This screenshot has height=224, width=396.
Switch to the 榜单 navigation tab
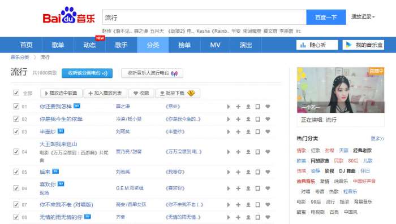(184, 45)
